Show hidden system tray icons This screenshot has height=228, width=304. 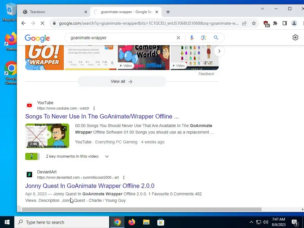(x=251, y=222)
